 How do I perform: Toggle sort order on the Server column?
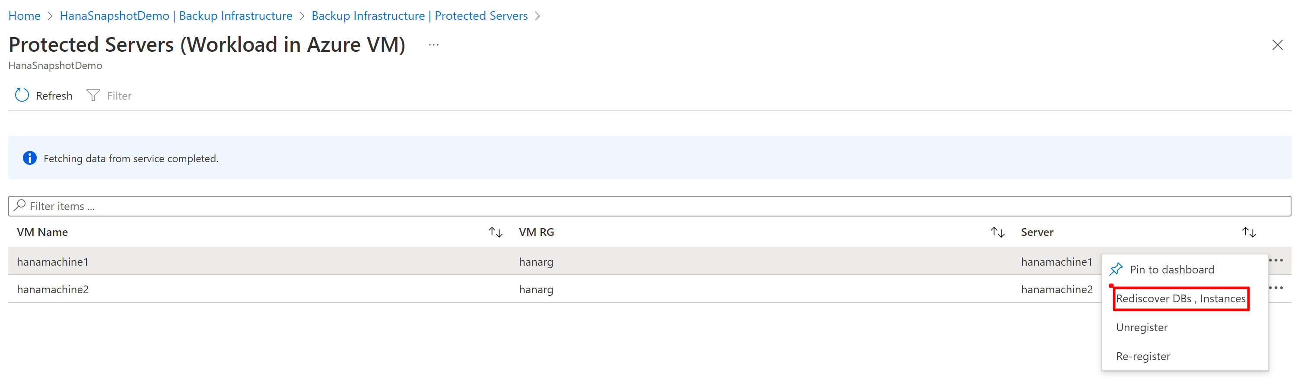[1249, 232]
